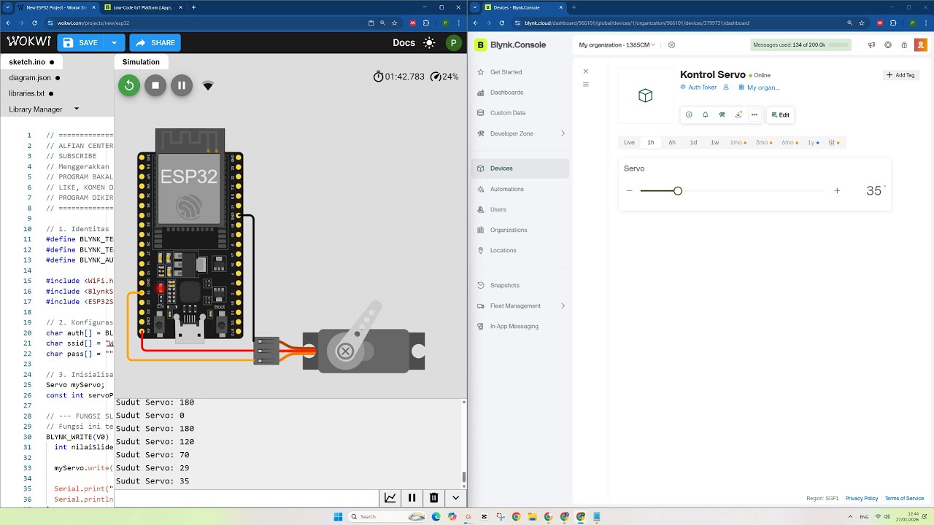Select the Simulation tab
Viewport: 934px width, 525px height.
point(141,62)
